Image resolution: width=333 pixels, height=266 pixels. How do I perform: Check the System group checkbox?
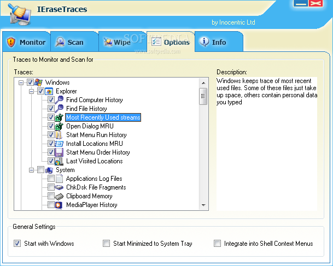(x=40, y=170)
